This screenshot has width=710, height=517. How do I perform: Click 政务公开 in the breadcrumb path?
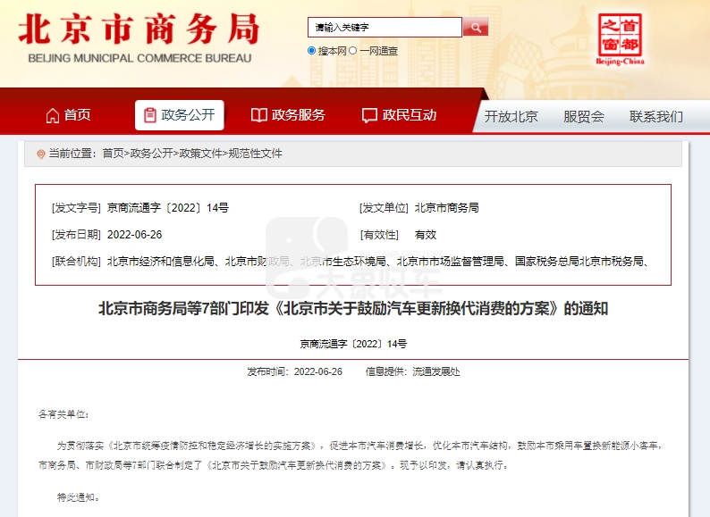tap(151, 154)
